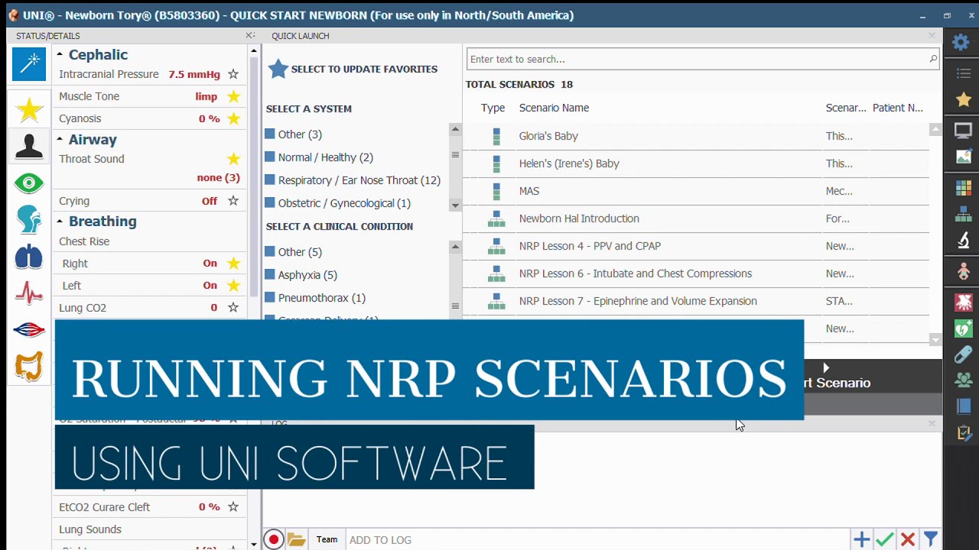Select the Helen's (Irene's) Baby scenario
This screenshot has height=550, width=979.
pos(698,163)
